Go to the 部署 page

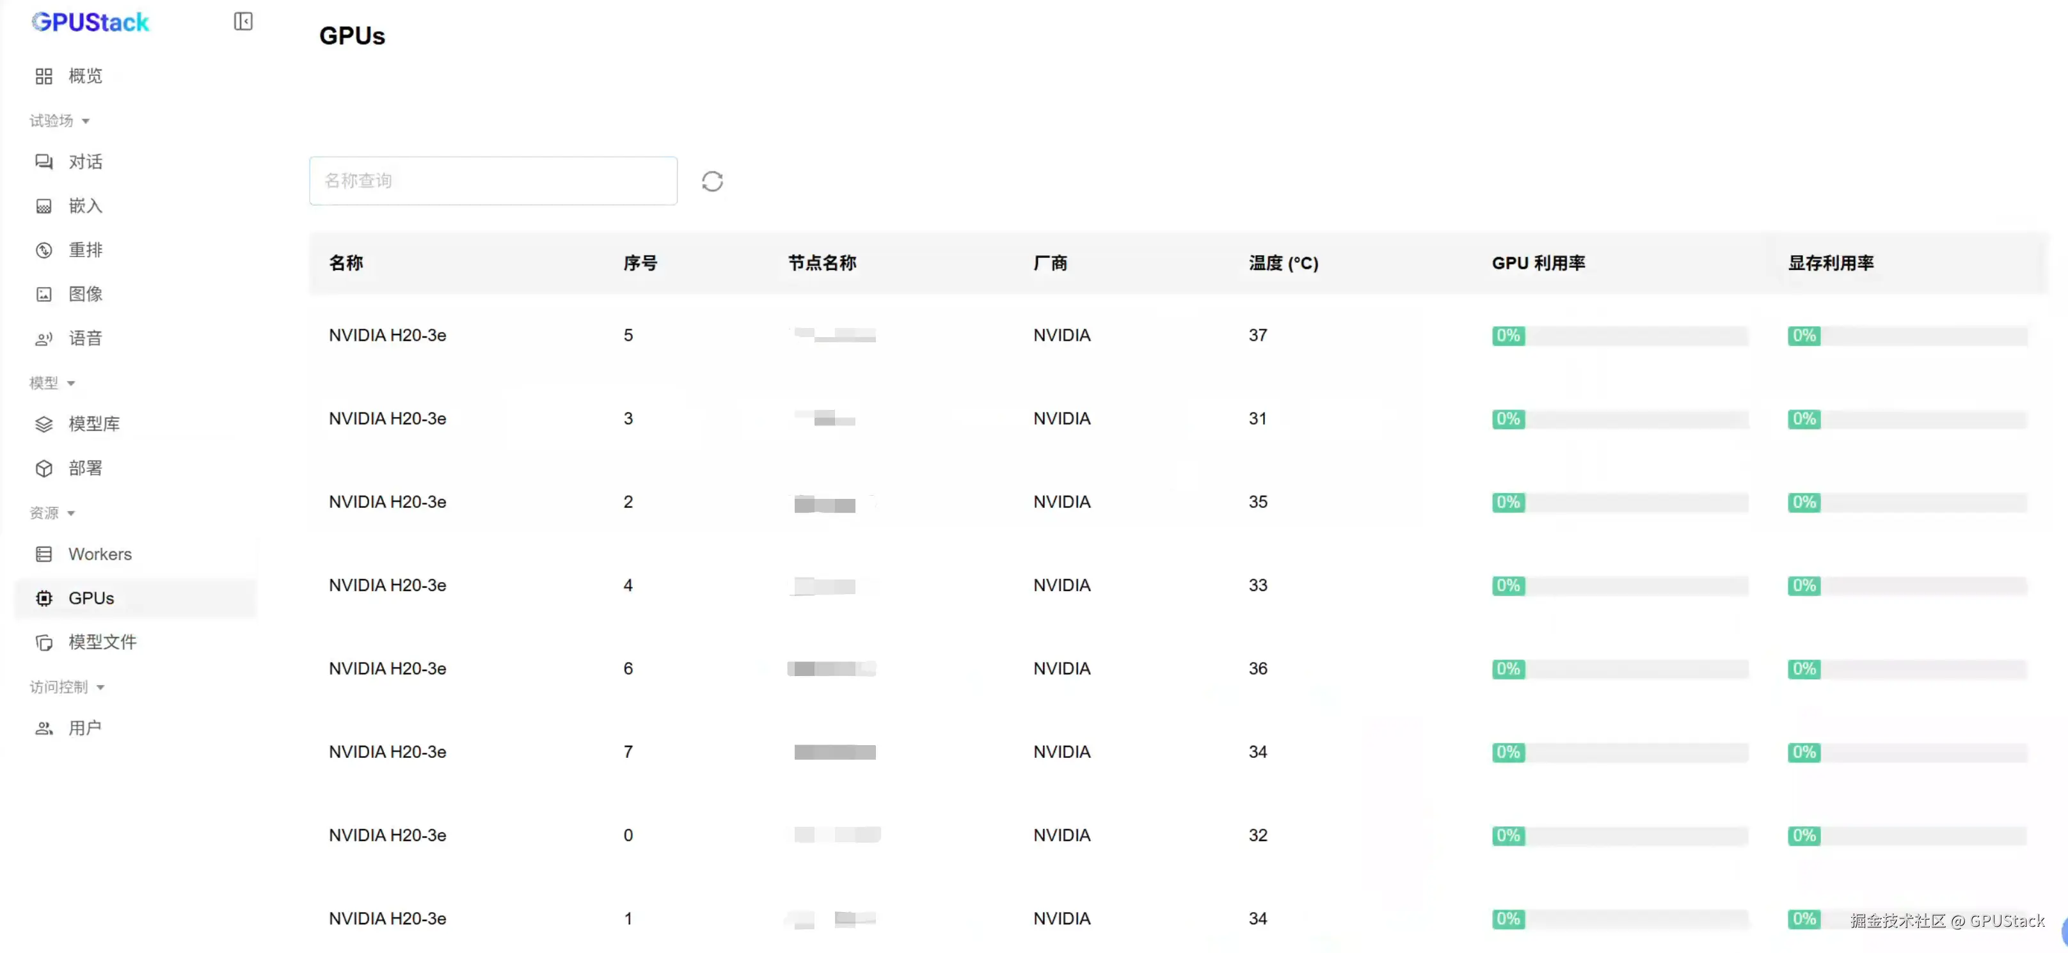click(x=135, y=468)
